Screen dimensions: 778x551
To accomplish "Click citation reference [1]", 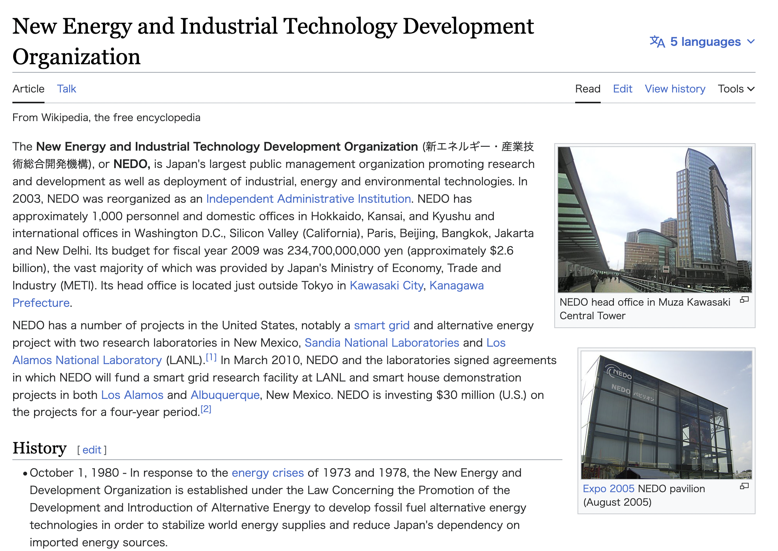I will [211, 357].
